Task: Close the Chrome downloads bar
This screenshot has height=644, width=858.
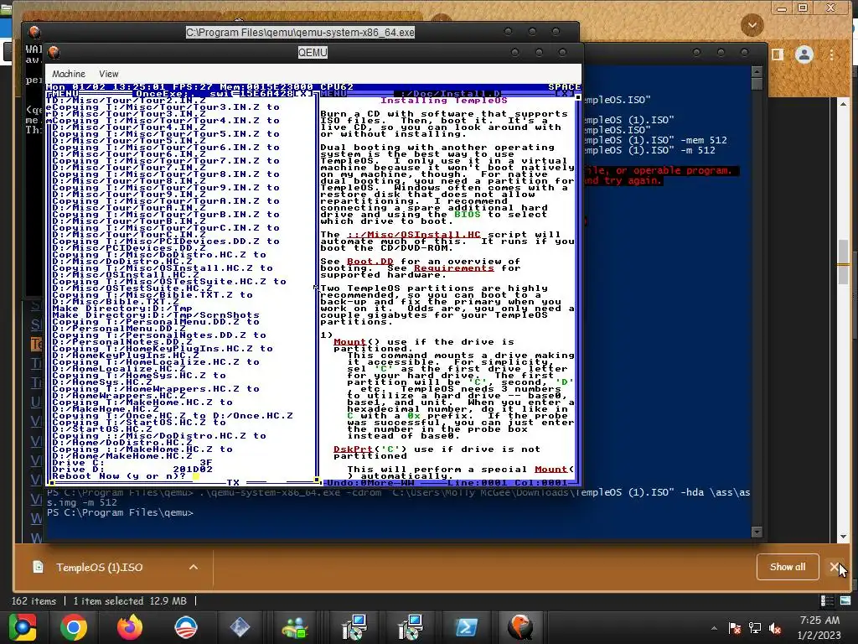Action: [x=835, y=568]
